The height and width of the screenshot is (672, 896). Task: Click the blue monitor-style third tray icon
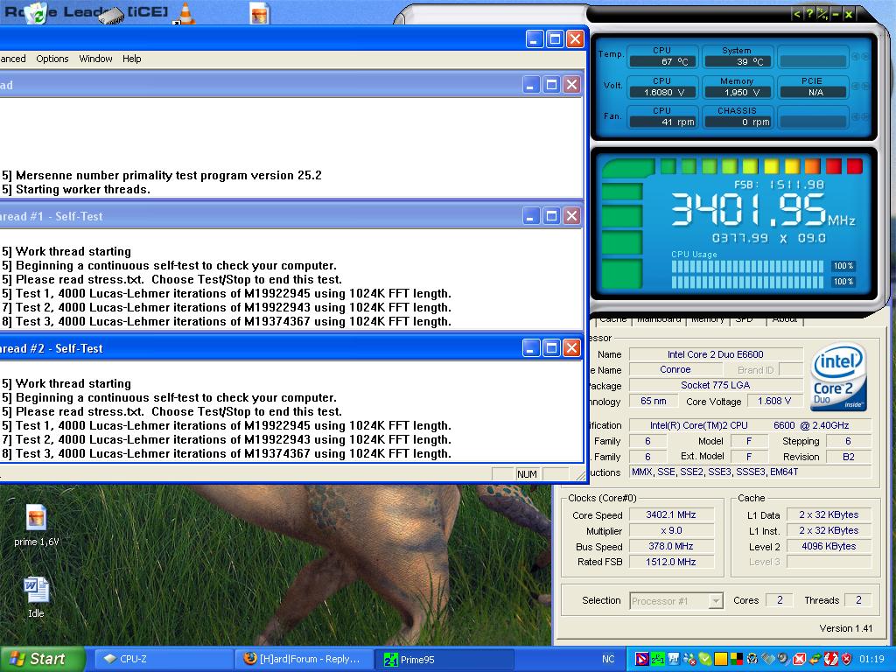(x=674, y=659)
